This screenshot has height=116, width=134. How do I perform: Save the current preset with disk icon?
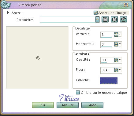click(105, 19)
